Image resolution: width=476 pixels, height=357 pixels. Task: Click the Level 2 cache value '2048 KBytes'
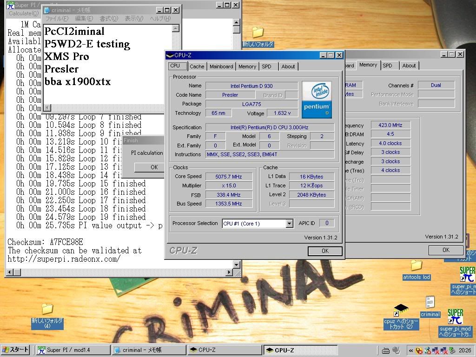coord(311,195)
